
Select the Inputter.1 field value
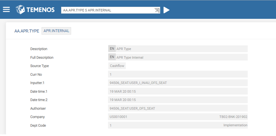[x=138, y=83]
